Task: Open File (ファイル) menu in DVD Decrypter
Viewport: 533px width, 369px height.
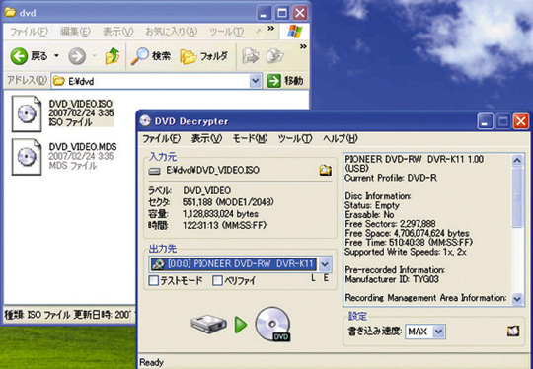Action: (161, 139)
